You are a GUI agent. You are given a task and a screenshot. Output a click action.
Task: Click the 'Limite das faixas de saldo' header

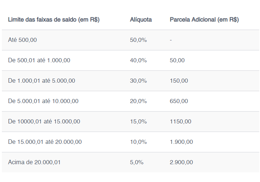54,20
